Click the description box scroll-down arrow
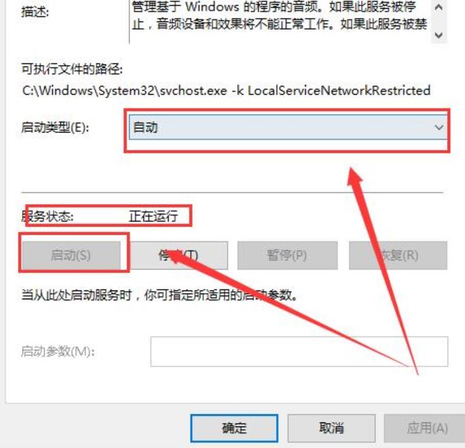 pos(439,35)
